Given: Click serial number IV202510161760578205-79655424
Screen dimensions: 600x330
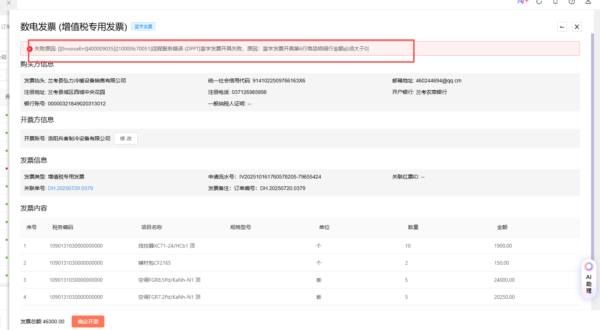Looking at the screenshot, I should pyautogui.click(x=280, y=177).
